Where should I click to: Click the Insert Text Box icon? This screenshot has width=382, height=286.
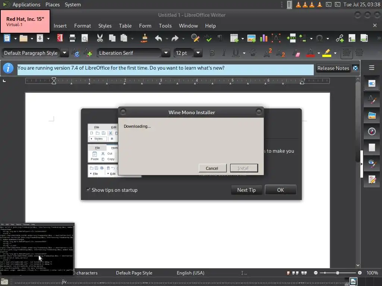point(276,38)
